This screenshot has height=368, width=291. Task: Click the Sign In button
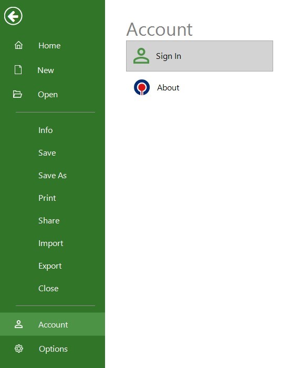[200, 56]
